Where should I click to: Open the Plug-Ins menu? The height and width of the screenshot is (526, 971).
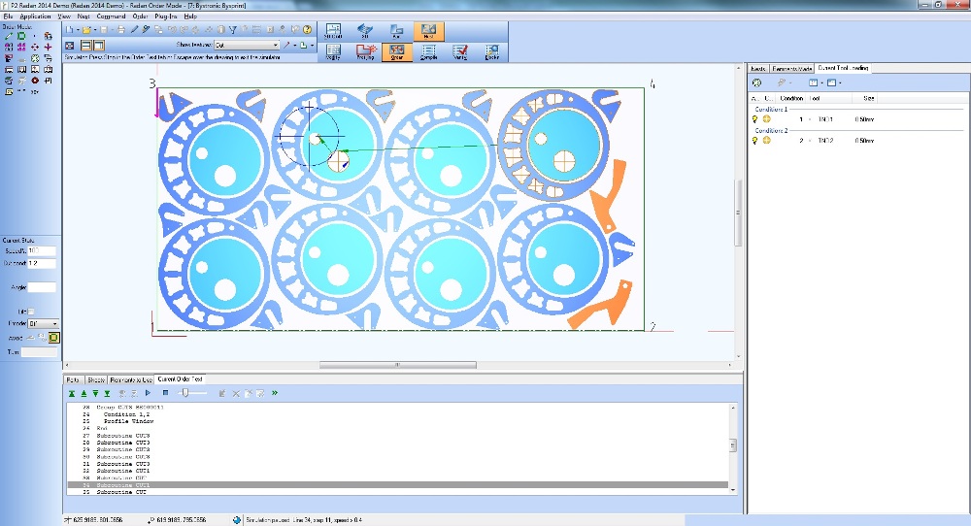click(x=162, y=16)
